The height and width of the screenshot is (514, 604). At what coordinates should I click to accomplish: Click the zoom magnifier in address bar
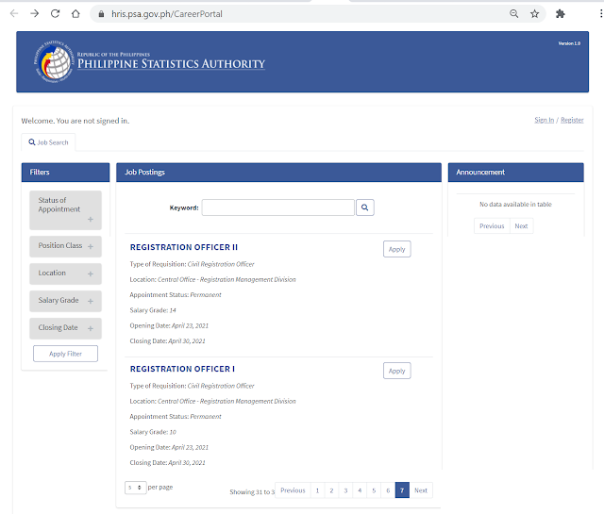(x=513, y=14)
